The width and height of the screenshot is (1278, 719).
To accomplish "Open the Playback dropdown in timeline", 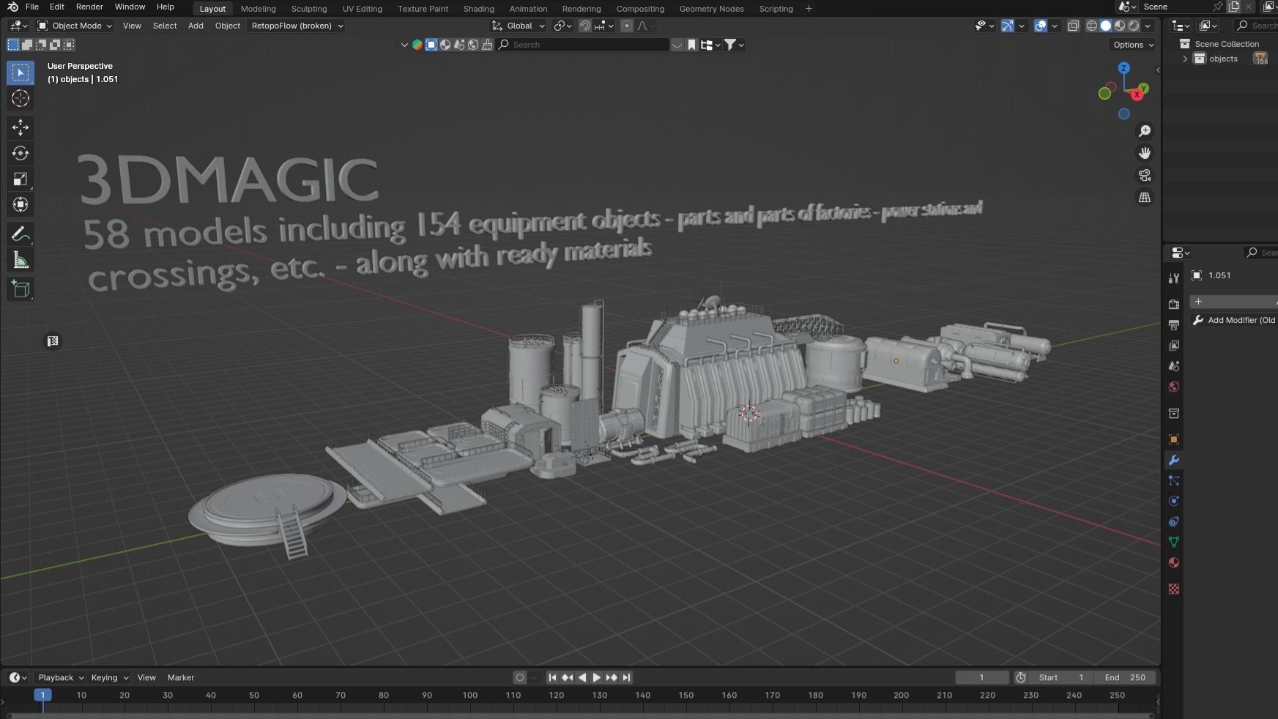I will coord(61,677).
